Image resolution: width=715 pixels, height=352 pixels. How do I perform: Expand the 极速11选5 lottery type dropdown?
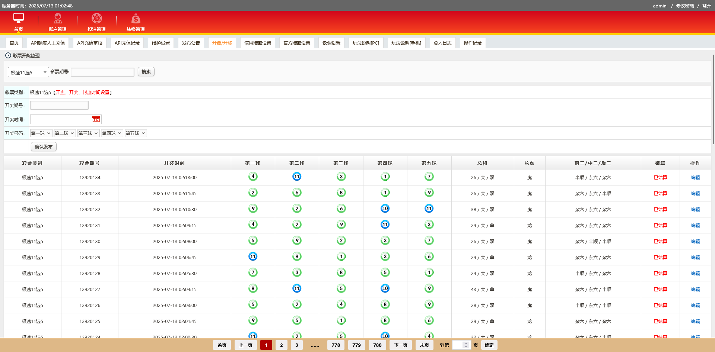28,72
